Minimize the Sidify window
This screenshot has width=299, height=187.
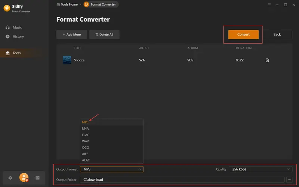tap(277, 5)
